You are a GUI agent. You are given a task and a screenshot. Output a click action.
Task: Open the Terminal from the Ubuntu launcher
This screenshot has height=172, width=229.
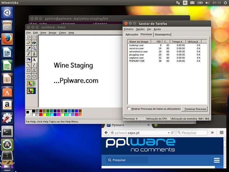pyautogui.click(x=7, y=131)
